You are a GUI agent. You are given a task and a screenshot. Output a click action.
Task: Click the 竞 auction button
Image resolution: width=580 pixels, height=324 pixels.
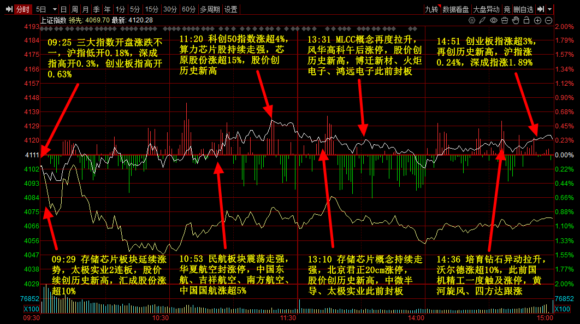(x=507, y=9)
